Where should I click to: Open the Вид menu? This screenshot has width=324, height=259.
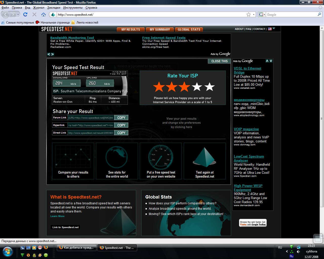coord(28,8)
